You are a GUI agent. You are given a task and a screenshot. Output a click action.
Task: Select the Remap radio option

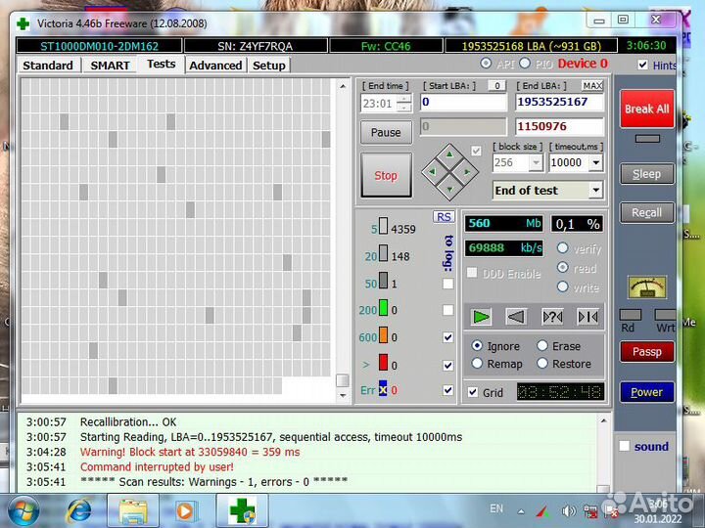[477, 364]
